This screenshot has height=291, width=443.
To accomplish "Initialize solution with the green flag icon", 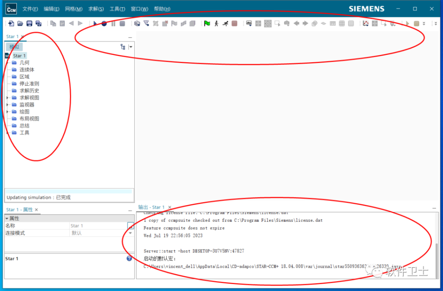I will pyautogui.click(x=207, y=23).
